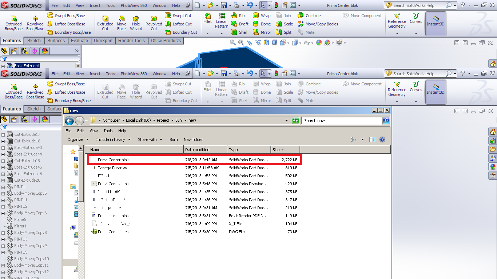The width and height of the screenshot is (497, 279).
Task: Select Linear Pattern in upper SolidWorks window
Action: [222, 21]
